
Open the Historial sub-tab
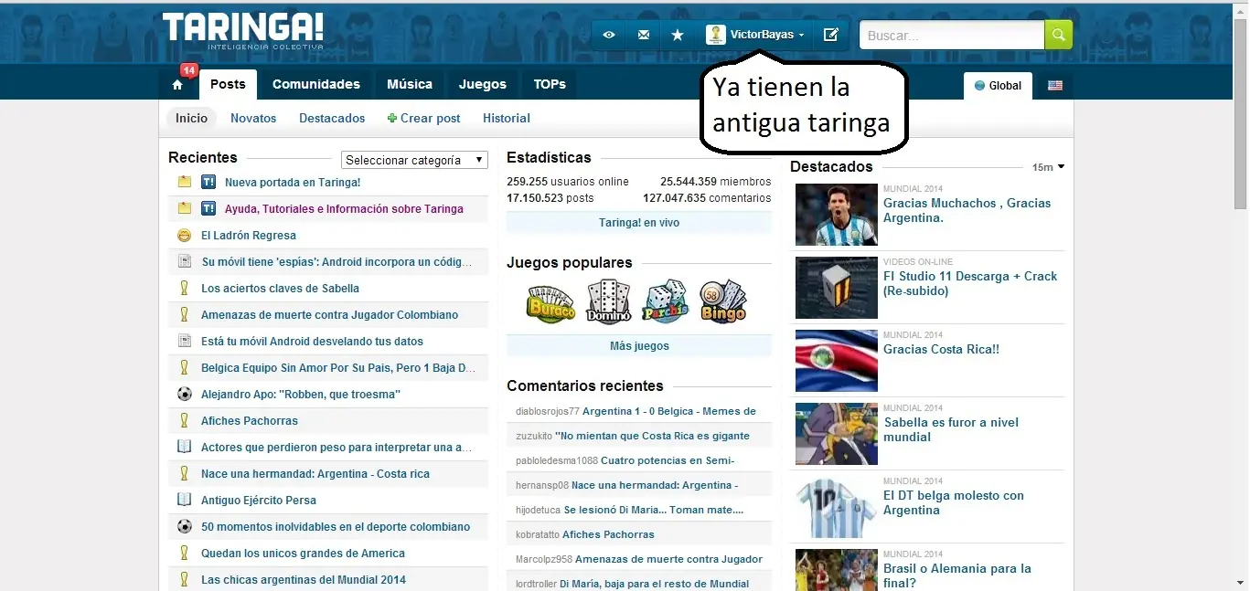(x=507, y=118)
